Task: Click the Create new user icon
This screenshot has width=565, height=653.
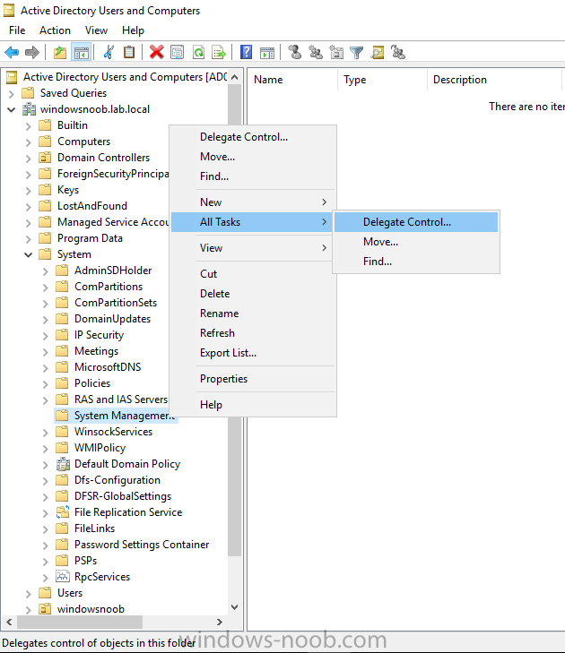Action: [294, 53]
